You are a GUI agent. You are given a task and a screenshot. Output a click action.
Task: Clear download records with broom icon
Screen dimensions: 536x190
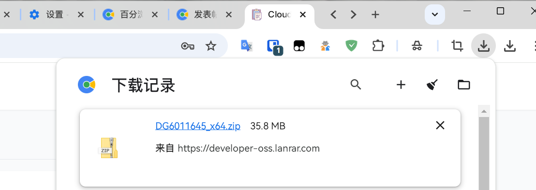(x=432, y=85)
